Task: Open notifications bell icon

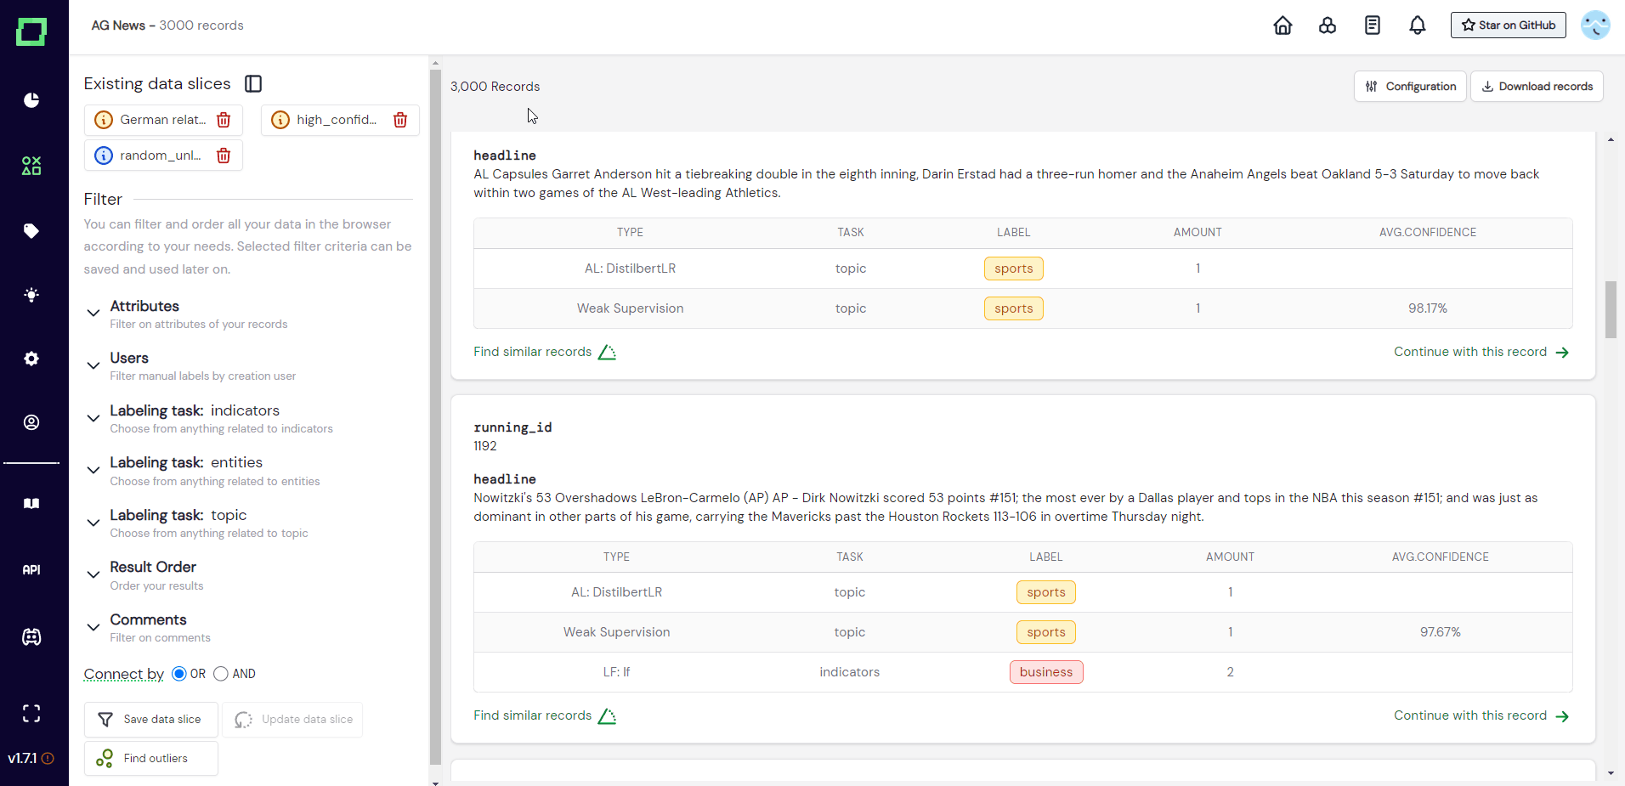Action: click(1418, 25)
